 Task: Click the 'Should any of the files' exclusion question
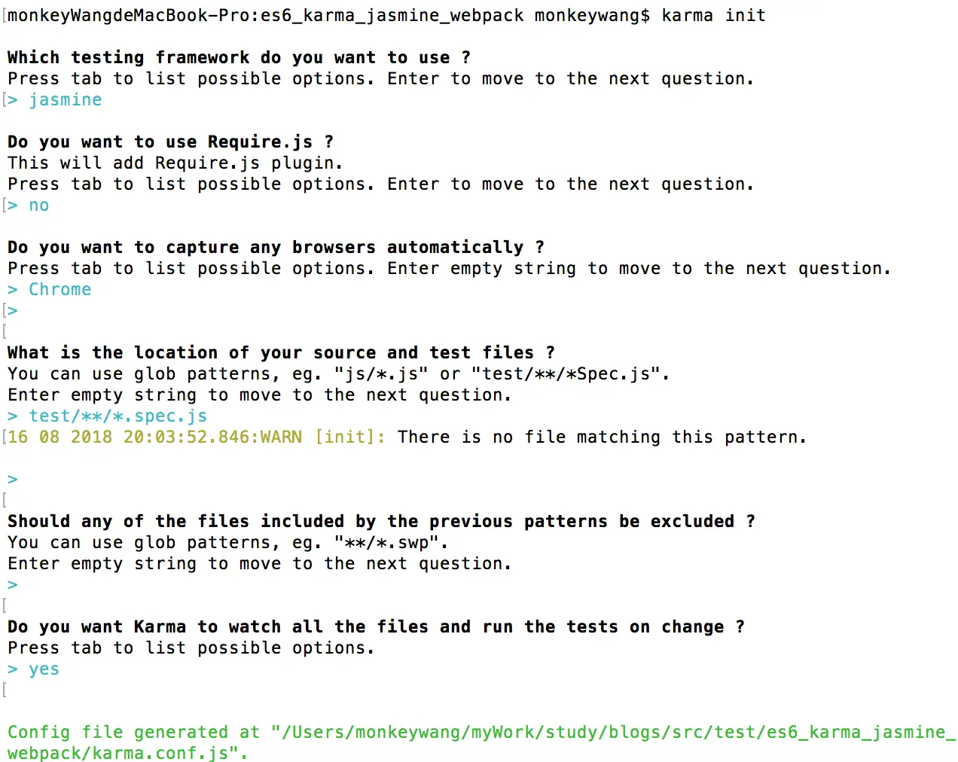381,522
